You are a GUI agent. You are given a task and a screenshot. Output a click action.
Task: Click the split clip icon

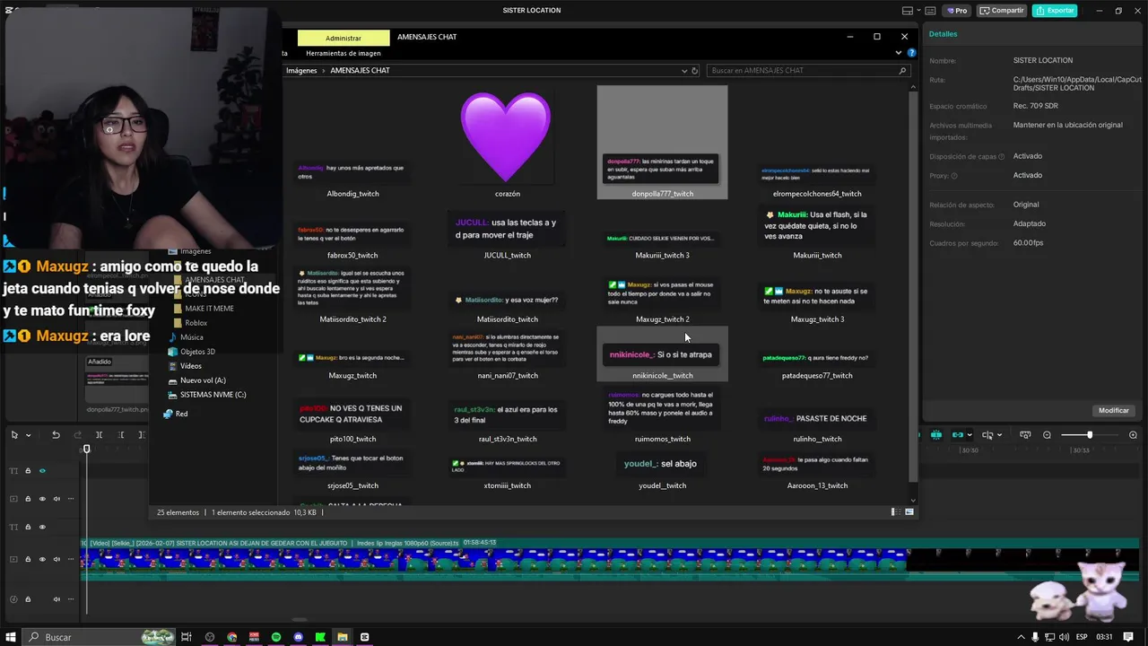tap(99, 435)
